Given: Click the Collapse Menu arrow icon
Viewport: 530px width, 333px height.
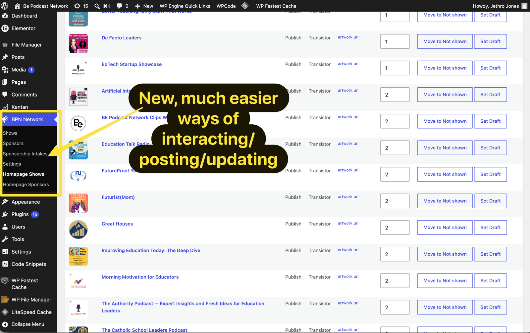Looking at the screenshot, I should 5,324.
